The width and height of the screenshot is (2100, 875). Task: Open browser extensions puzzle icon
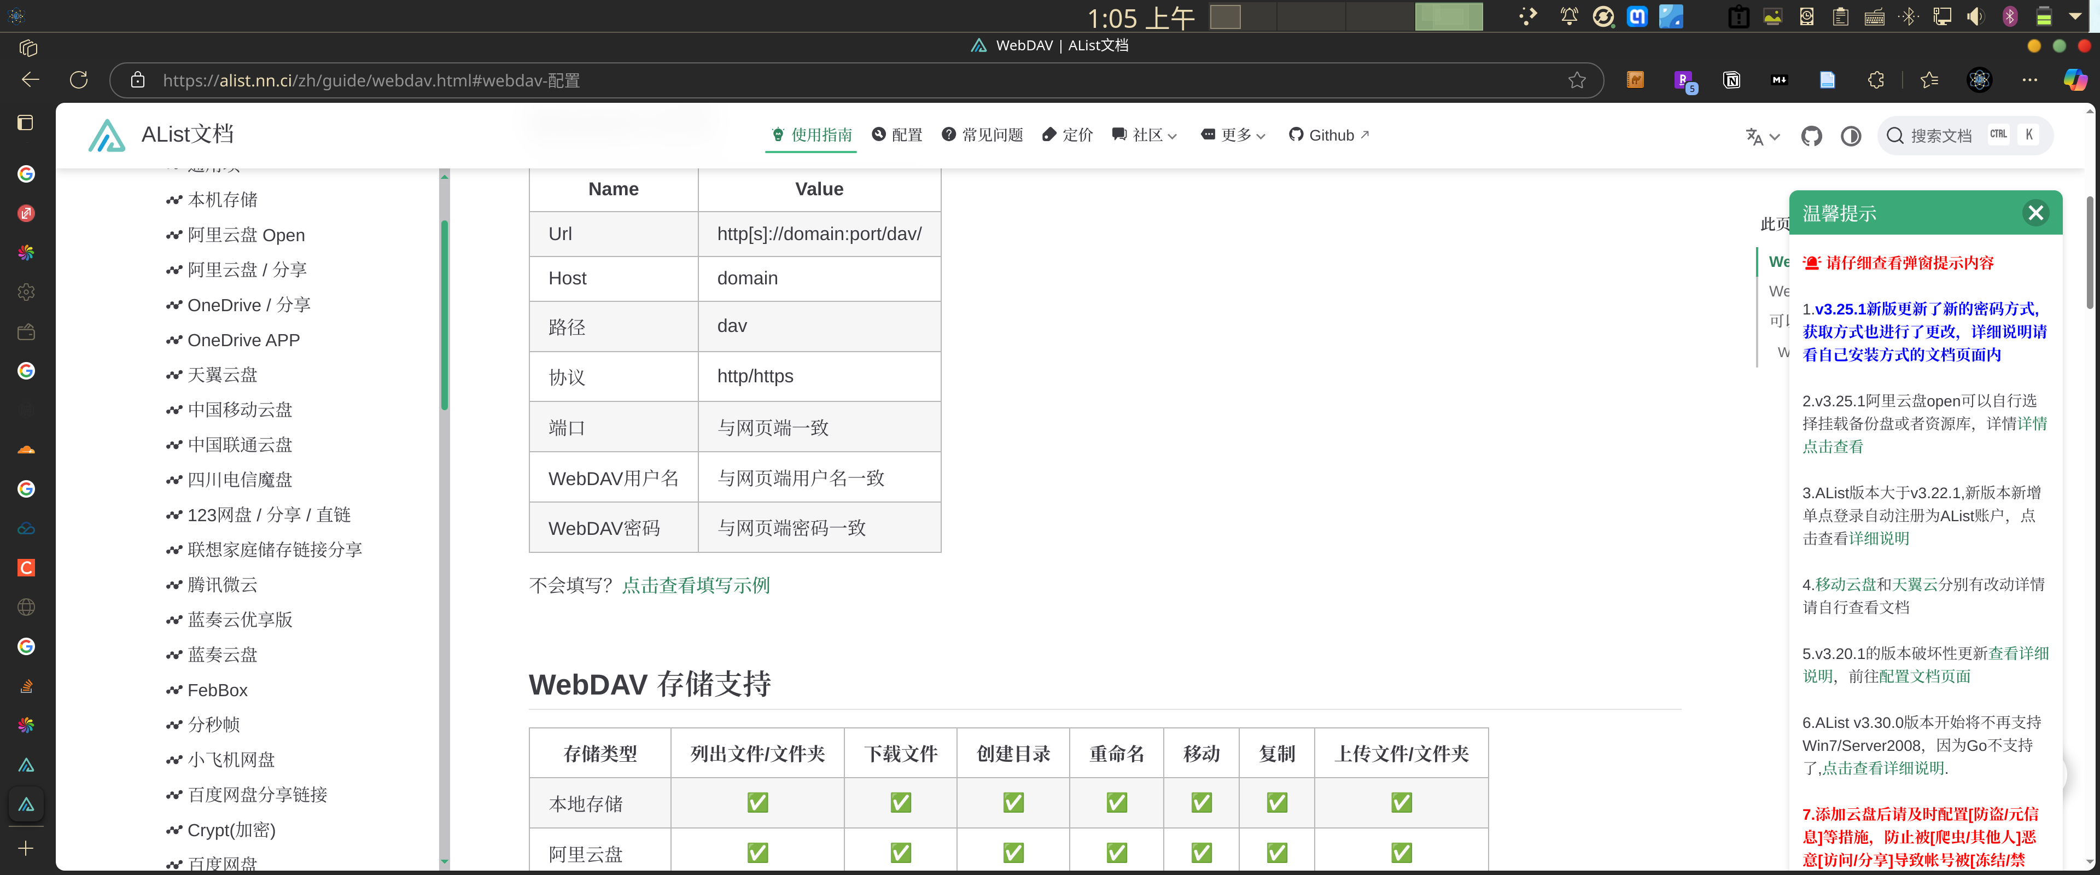pyautogui.click(x=1876, y=80)
